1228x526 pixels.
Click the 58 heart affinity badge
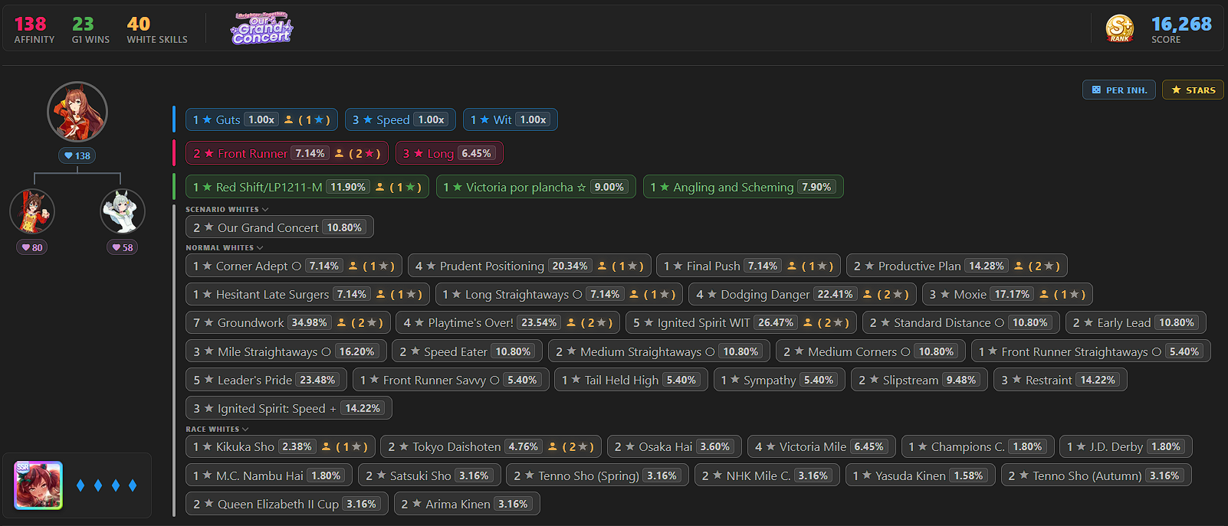click(123, 247)
